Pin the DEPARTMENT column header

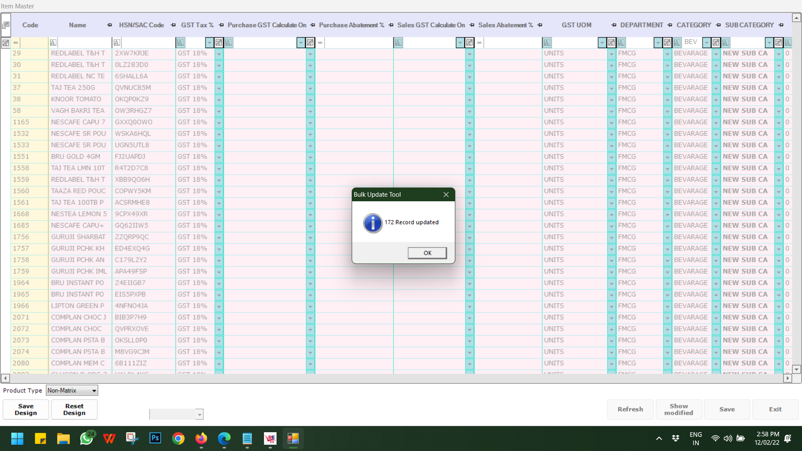pos(670,25)
